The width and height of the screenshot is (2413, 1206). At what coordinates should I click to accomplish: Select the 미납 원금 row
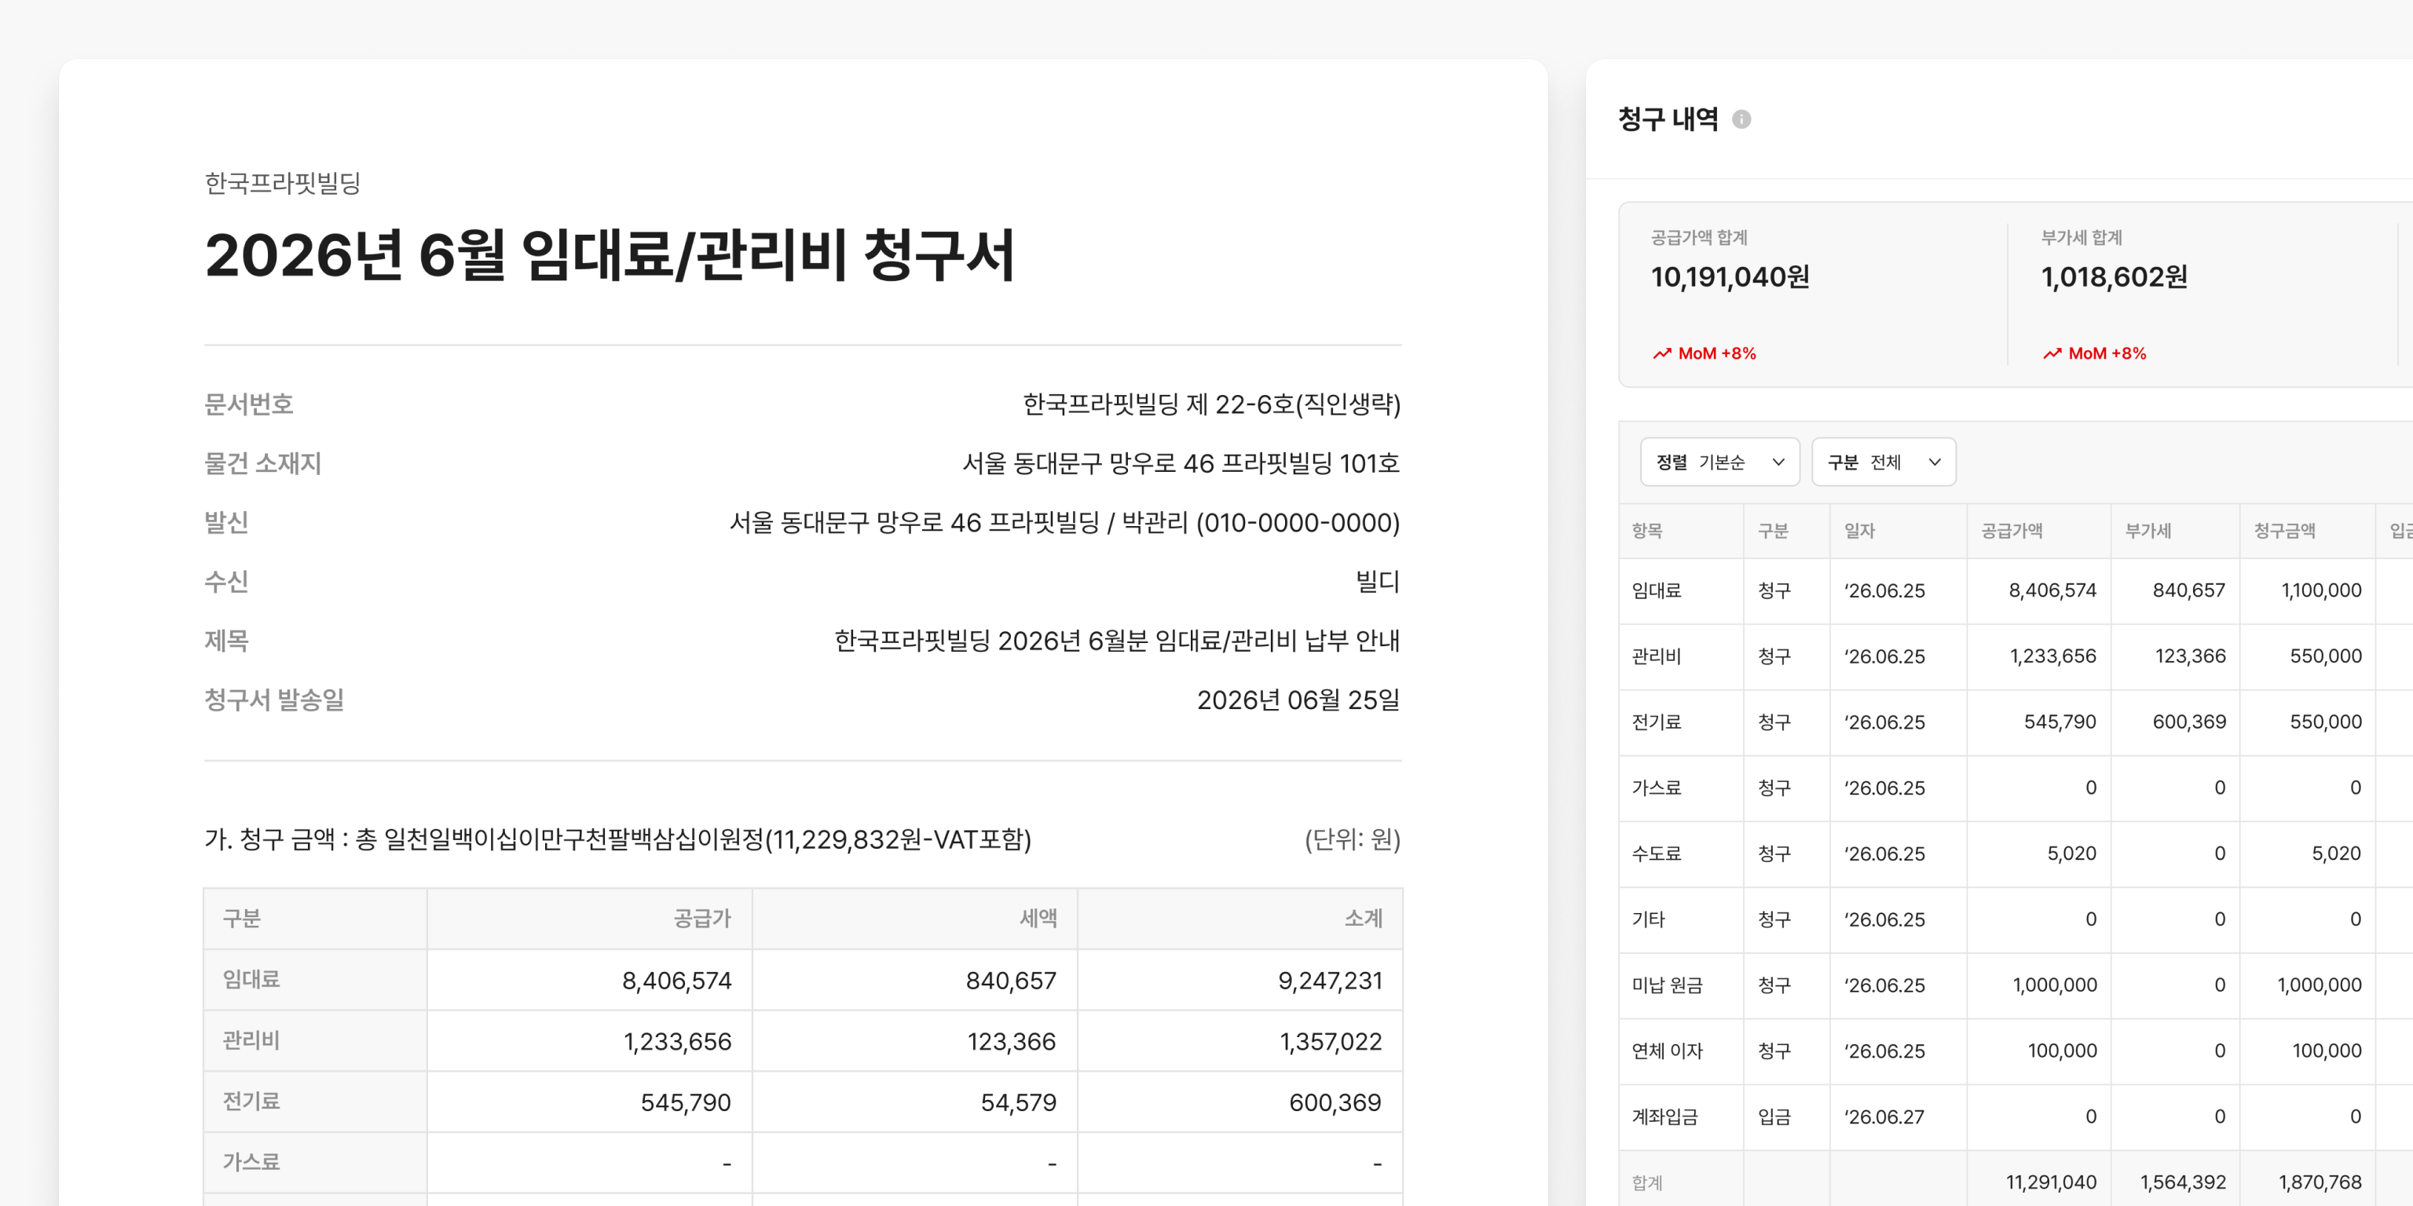pyautogui.click(x=2016, y=985)
